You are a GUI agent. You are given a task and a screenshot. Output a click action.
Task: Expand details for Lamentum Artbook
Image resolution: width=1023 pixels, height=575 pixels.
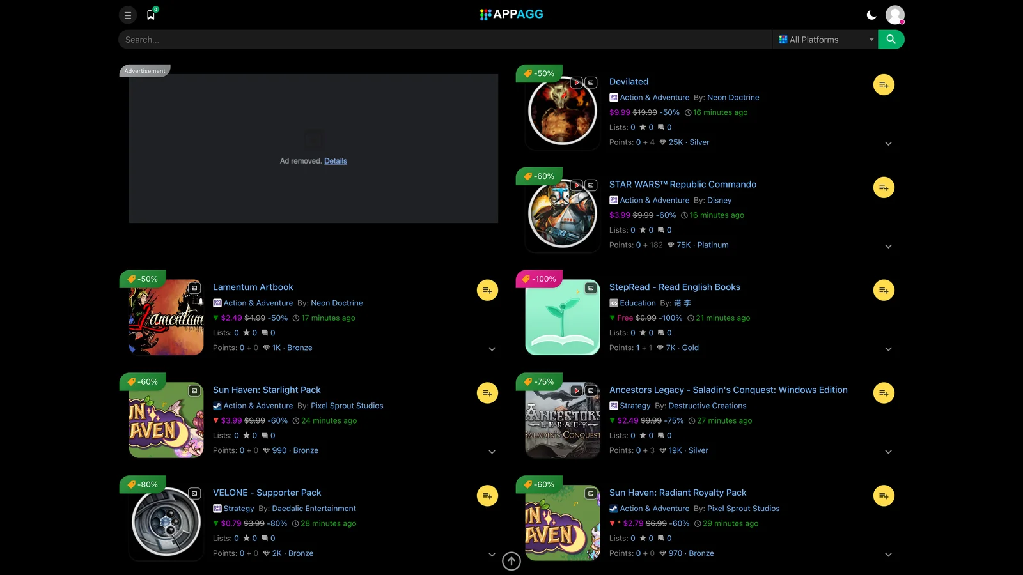coord(492,349)
